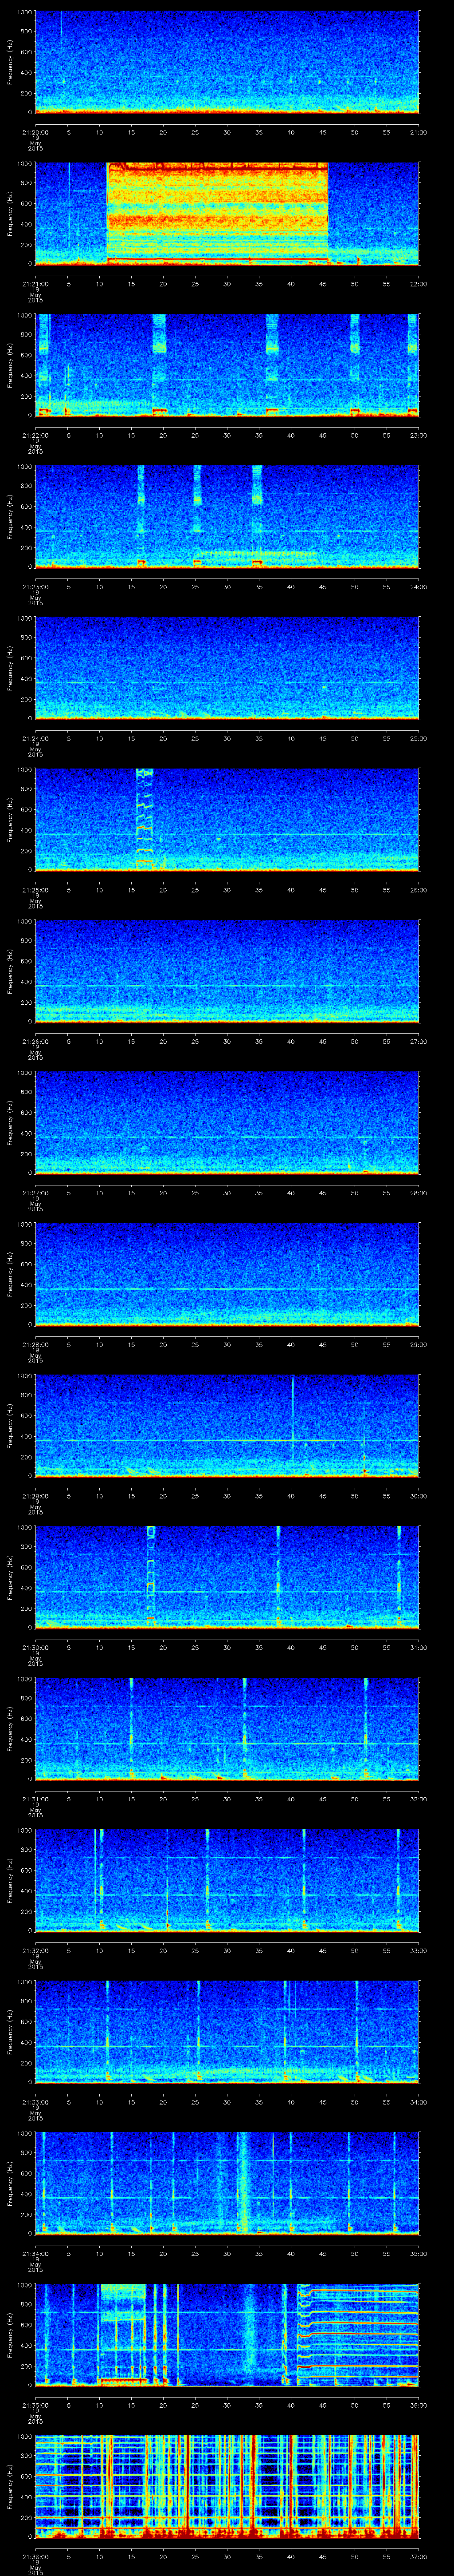Click the 45-second tick label under the 21:24:00 panel
454x2576 pixels.
click(x=322, y=738)
